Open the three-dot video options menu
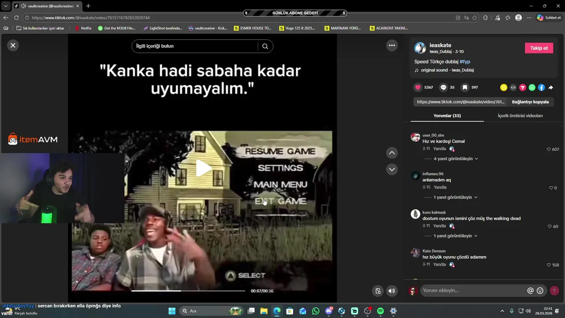Screen dimensions: 565x318 click(x=392, y=45)
